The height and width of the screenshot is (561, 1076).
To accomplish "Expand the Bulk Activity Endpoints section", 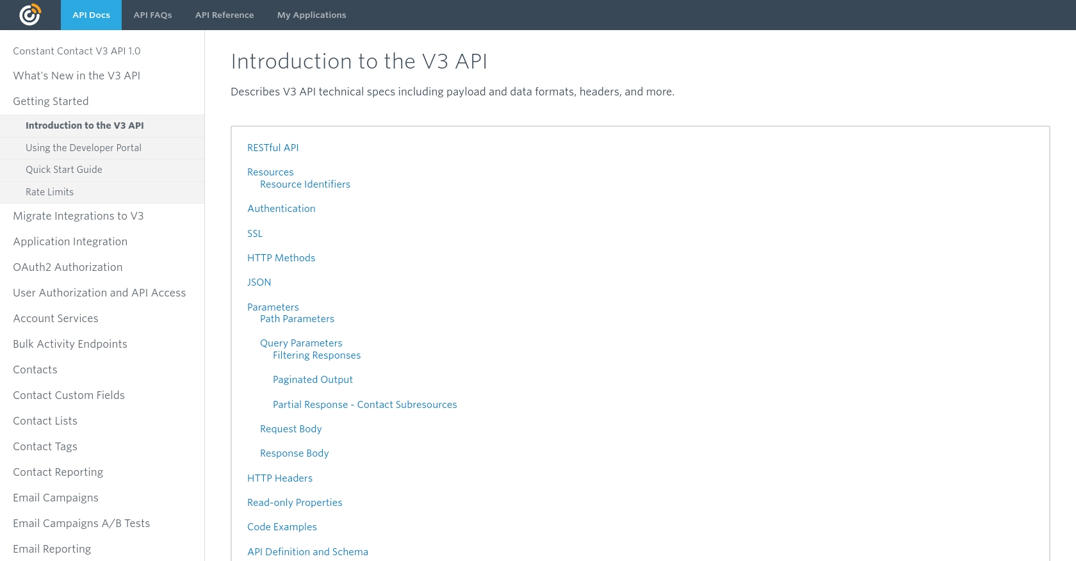I will (70, 345).
